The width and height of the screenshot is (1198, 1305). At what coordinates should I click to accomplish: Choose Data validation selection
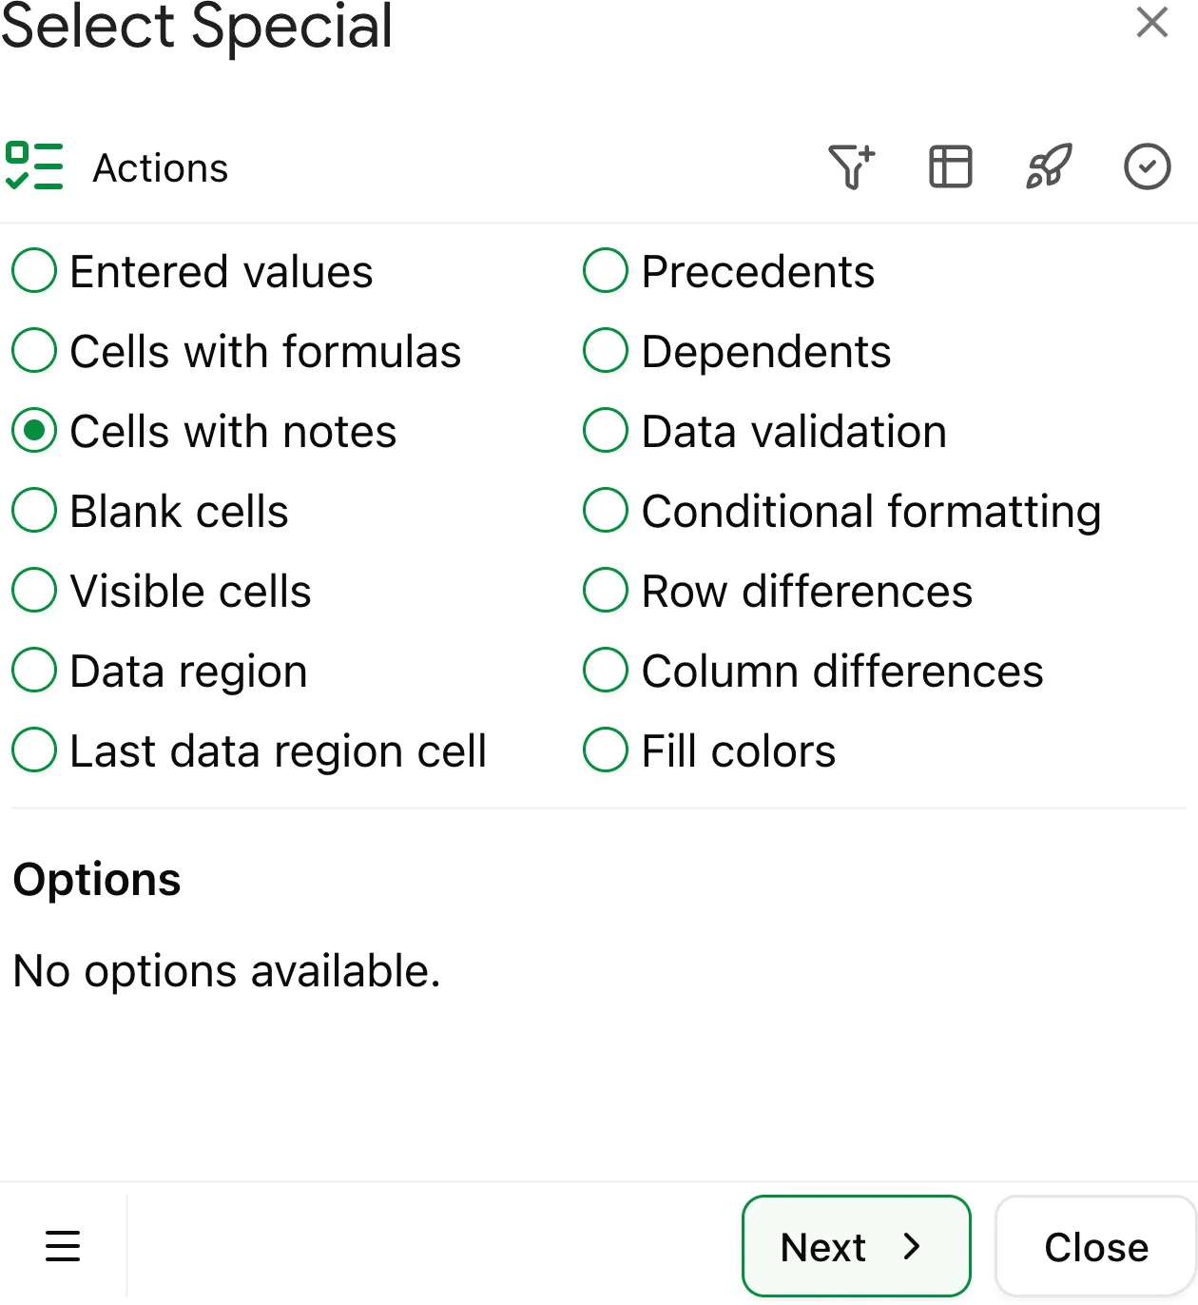click(x=605, y=430)
